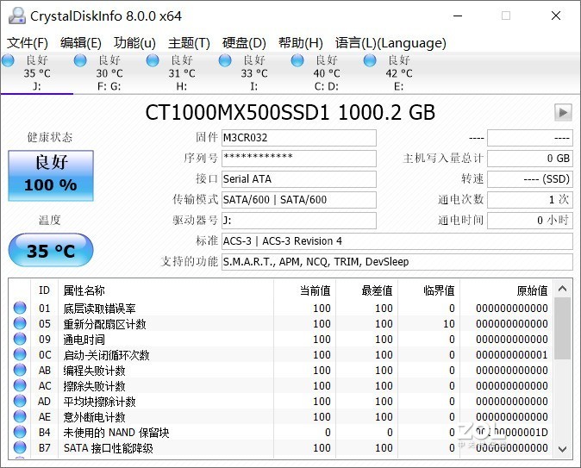The height and width of the screenshot is (468, 581).
Task: Click the blue status orb for drive I:
Action: [x=225, y=60]
